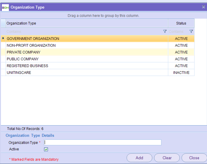Click the Status filter Contains box

coord(177,31)
